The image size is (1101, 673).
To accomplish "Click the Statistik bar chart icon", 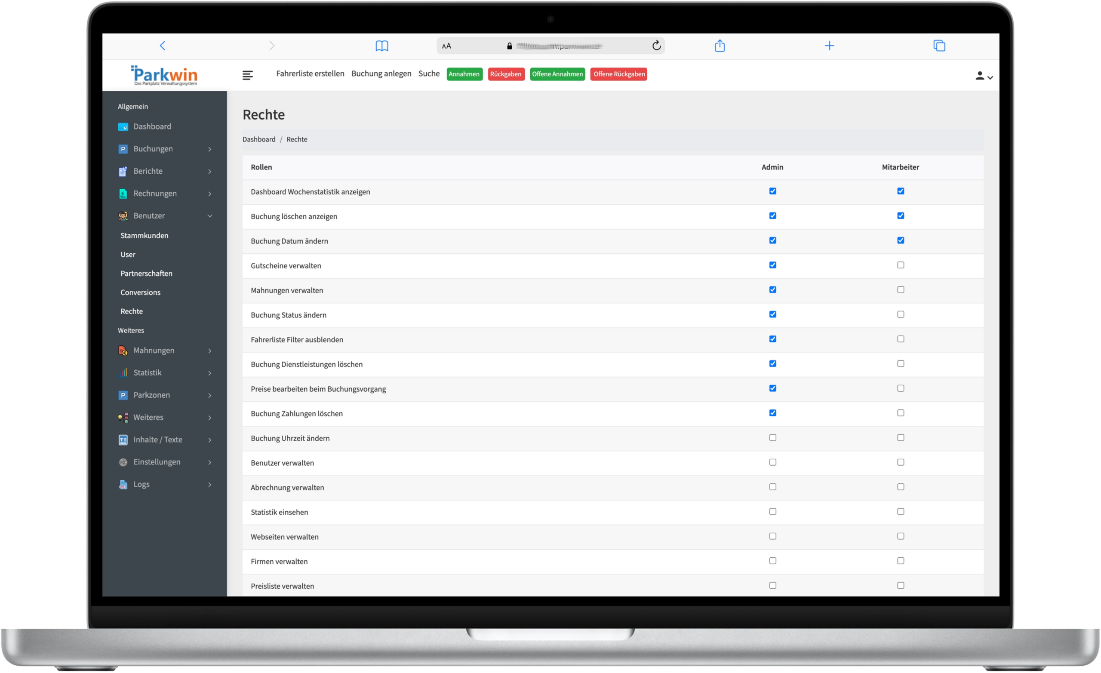I will [x=123, y=373].
